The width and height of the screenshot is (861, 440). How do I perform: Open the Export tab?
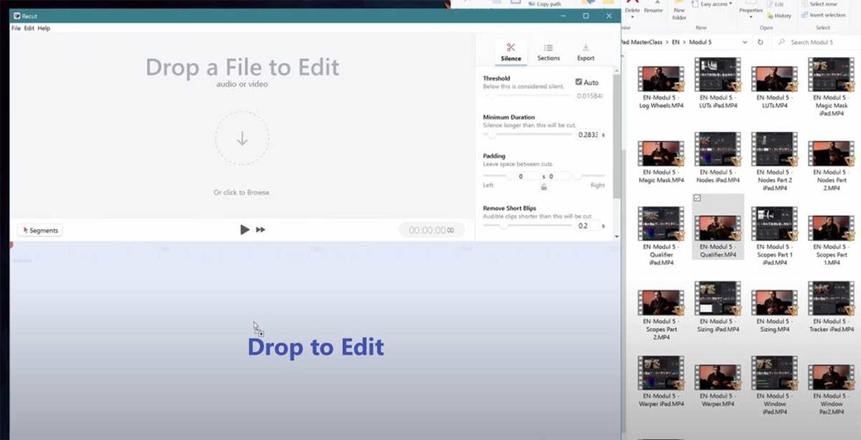[x=585, y=52]
